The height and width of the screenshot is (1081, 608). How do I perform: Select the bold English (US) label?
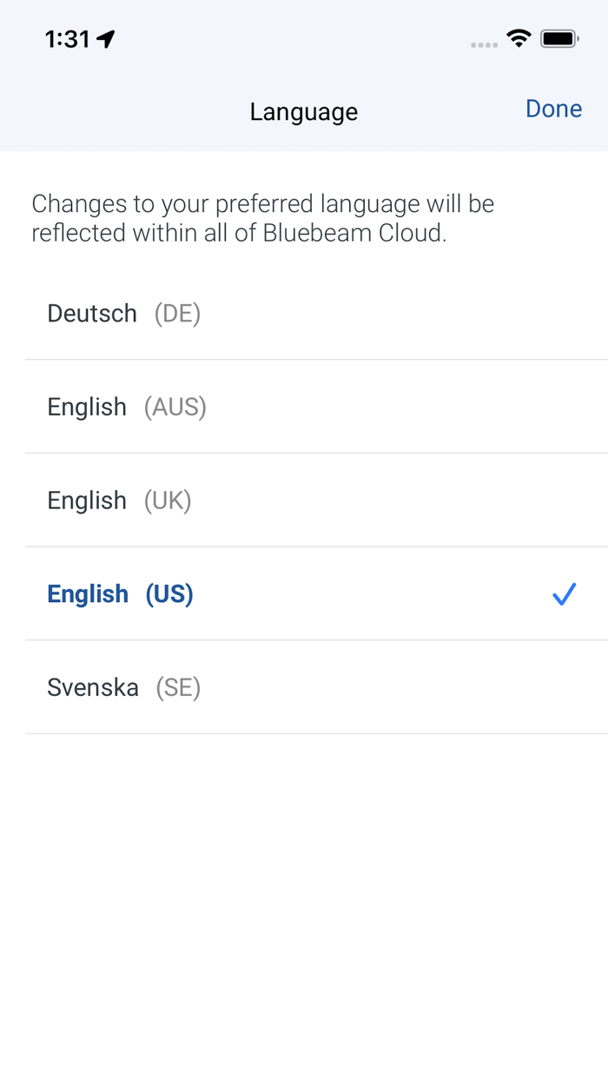(x=88, y=594)
